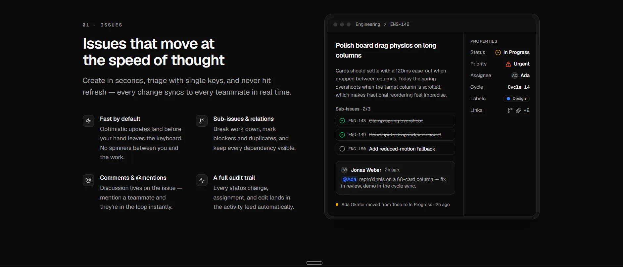Click the @Ada mention in the comment
Image resolution: width=623 pixels, height=267 pixels.
(349, 179)
